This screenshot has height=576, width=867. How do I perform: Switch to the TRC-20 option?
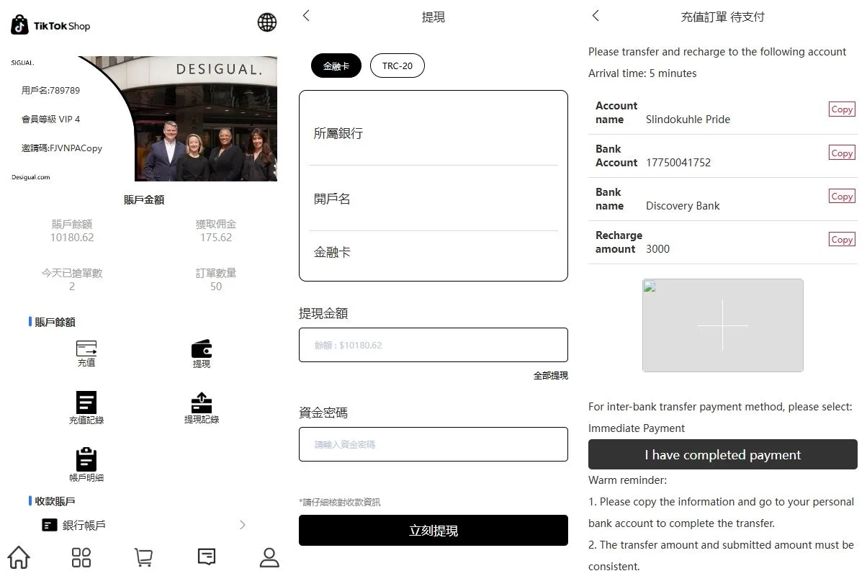(397, 66)
